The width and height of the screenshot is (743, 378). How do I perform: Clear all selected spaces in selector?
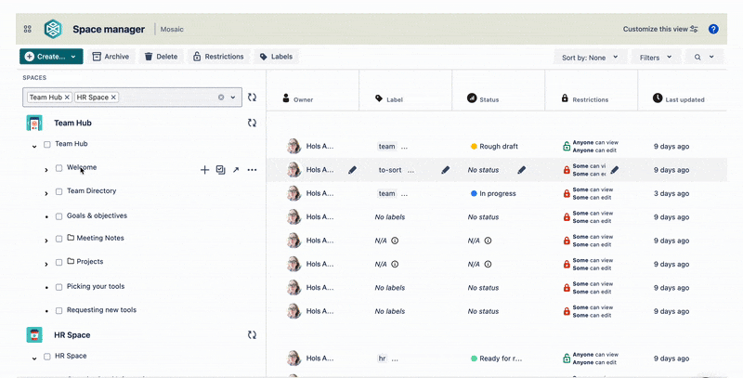[x=221, y=98]
